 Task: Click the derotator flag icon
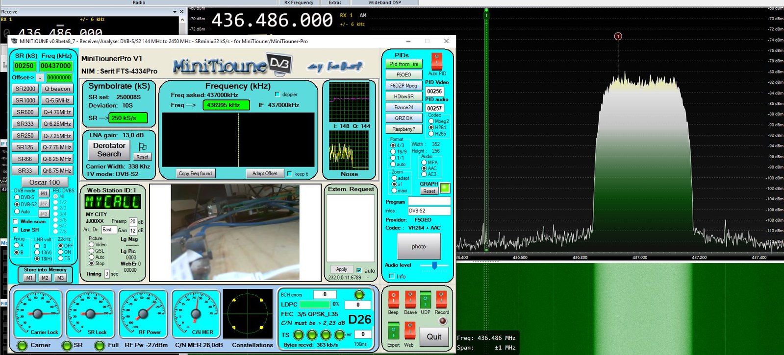tap(143, 147)
